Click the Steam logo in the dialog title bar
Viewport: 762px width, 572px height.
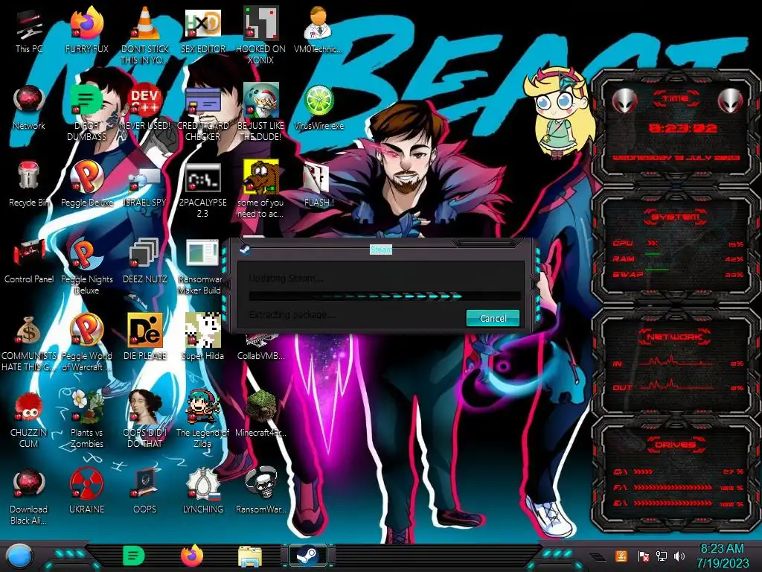(x=245, y=250)
